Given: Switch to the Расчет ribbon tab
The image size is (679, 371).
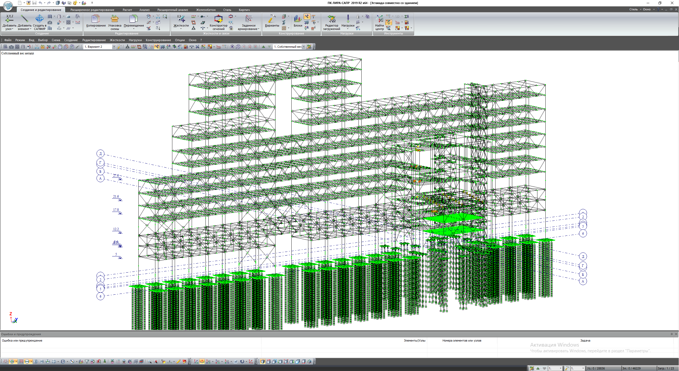Looking at the screenshot, I should (127, 10).
